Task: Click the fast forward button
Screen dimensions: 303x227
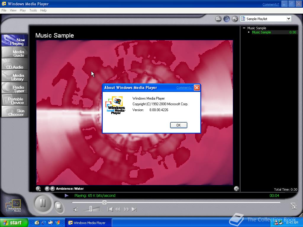Action: (x=126, y=209)
